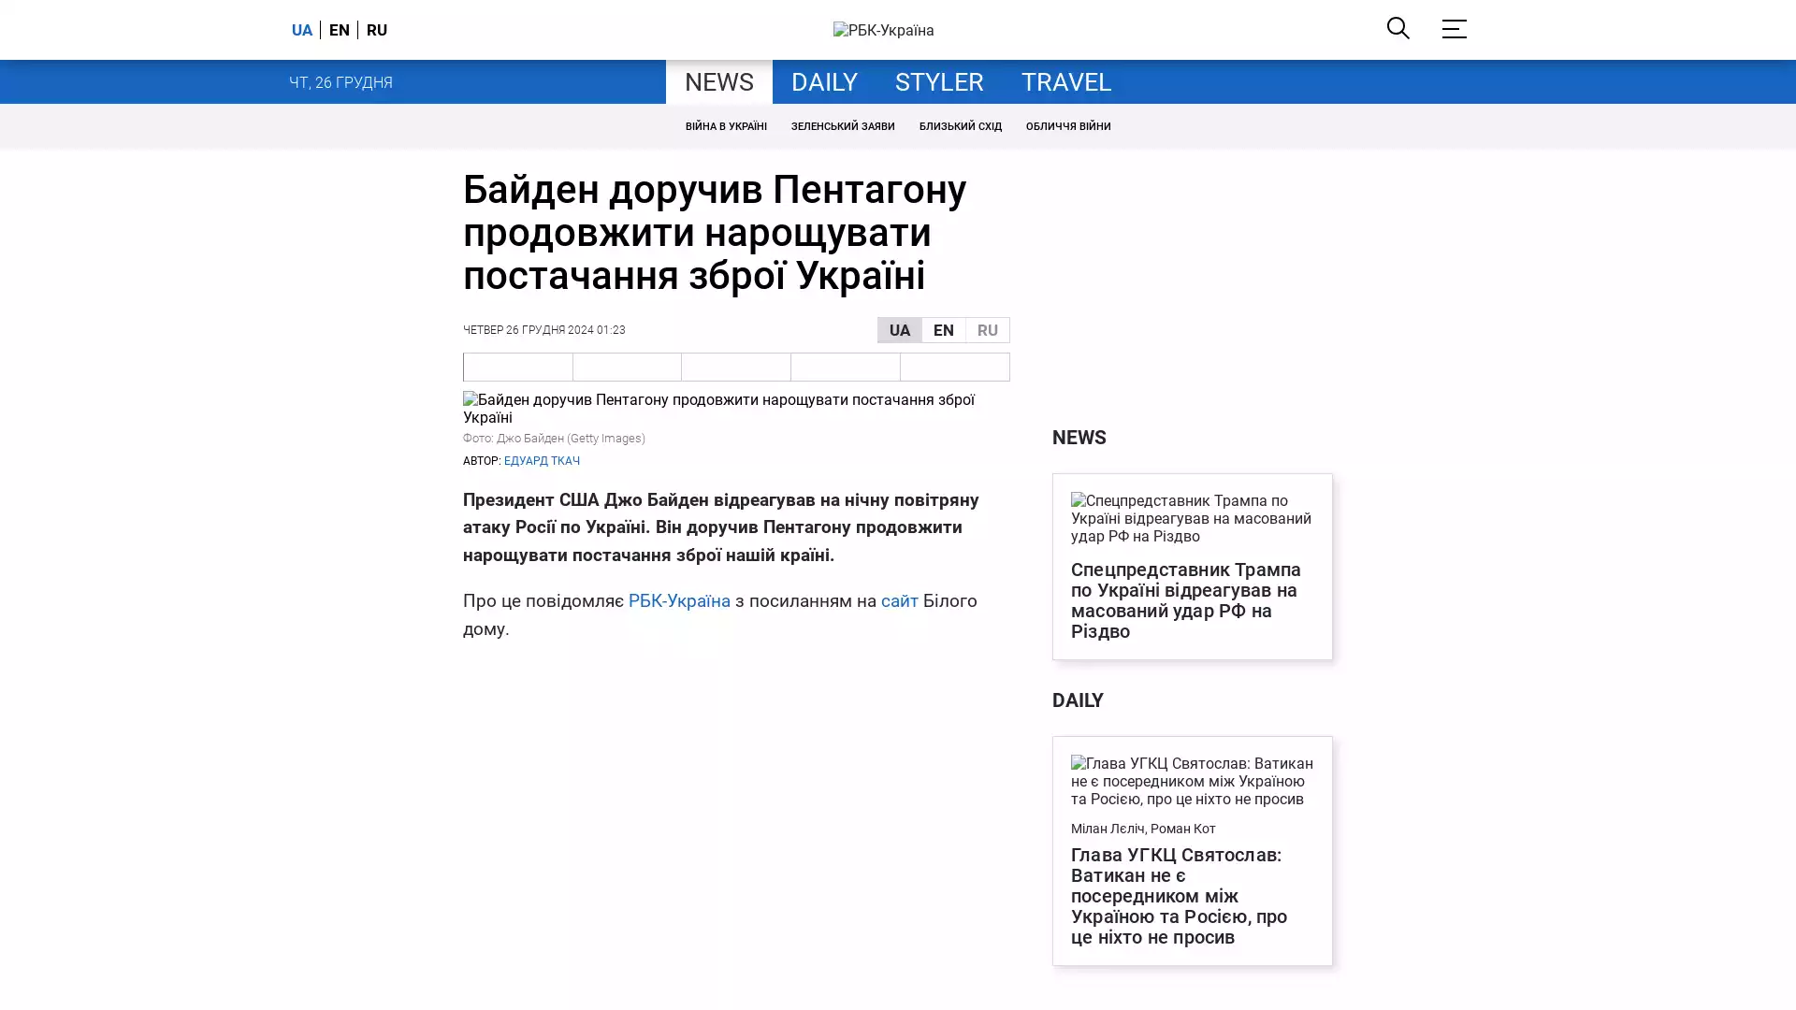Switch article to EN version
1796x1010 pixels.
(943, 330)
